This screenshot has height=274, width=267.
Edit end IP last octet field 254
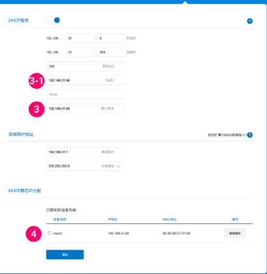(111, 52)
